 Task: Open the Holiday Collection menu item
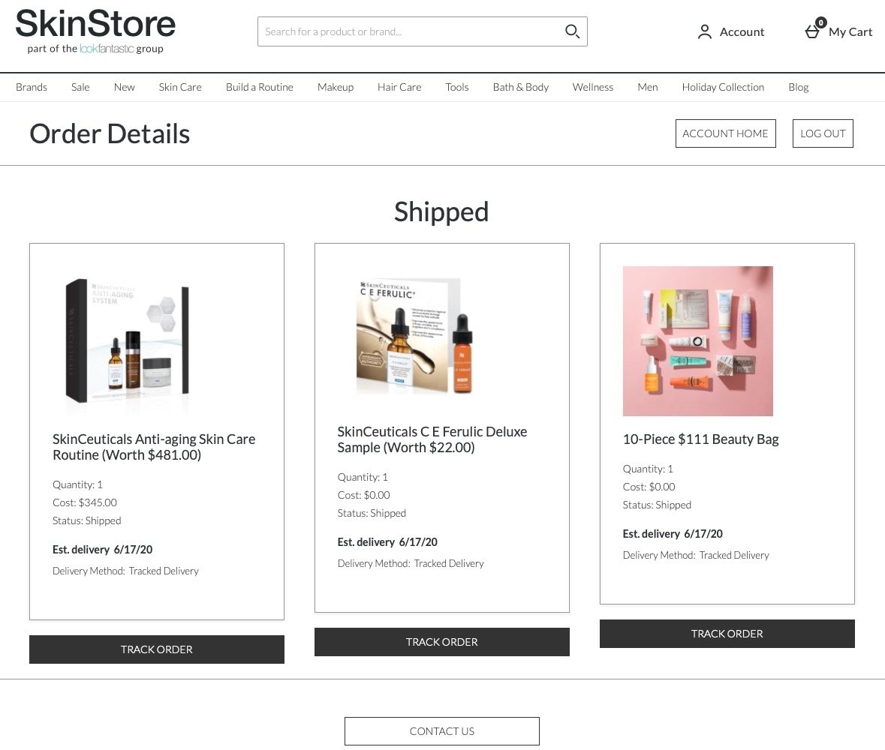tap(723, 88)
